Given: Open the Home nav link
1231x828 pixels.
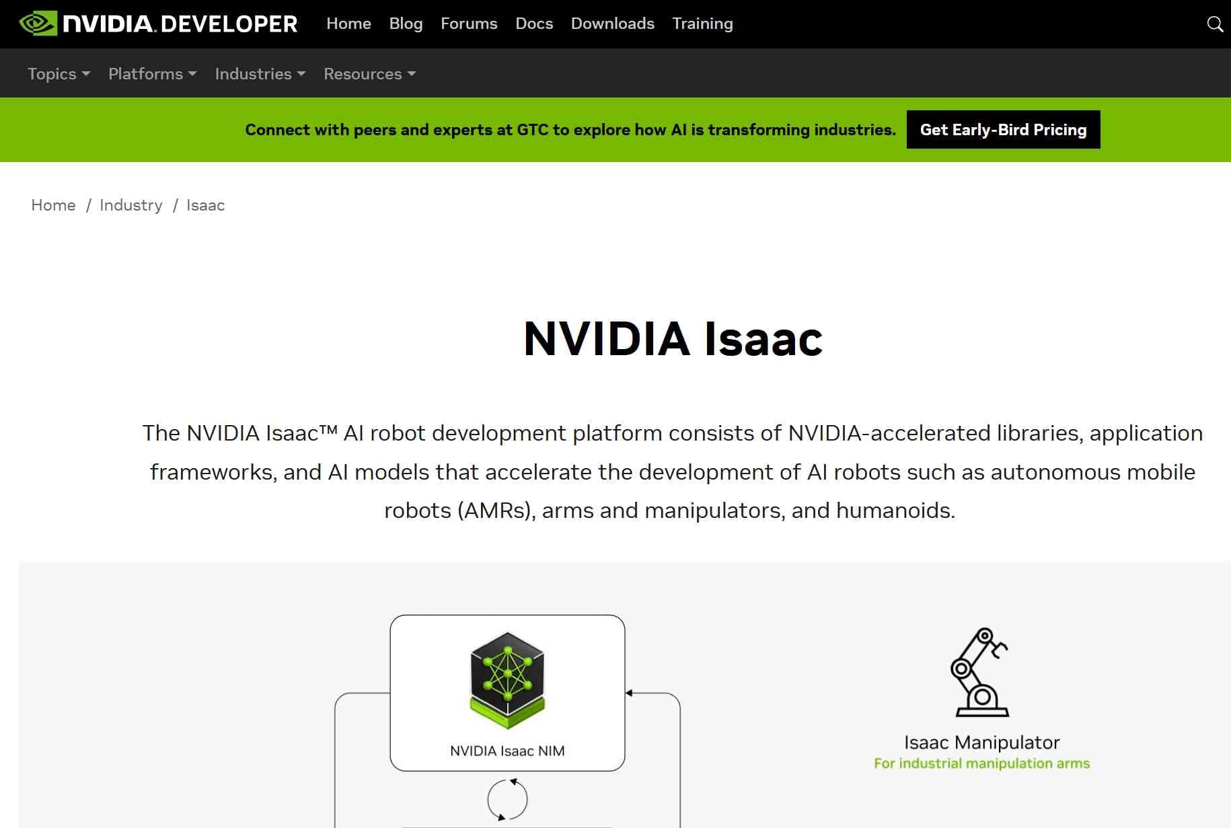Looking at the screenshot, I should 348,24.
